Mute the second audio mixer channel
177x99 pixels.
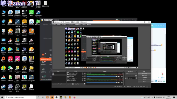(x=119, y=82)
